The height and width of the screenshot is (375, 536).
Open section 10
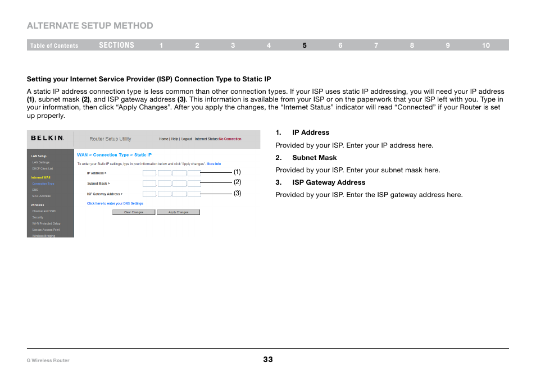pos(486,45)
